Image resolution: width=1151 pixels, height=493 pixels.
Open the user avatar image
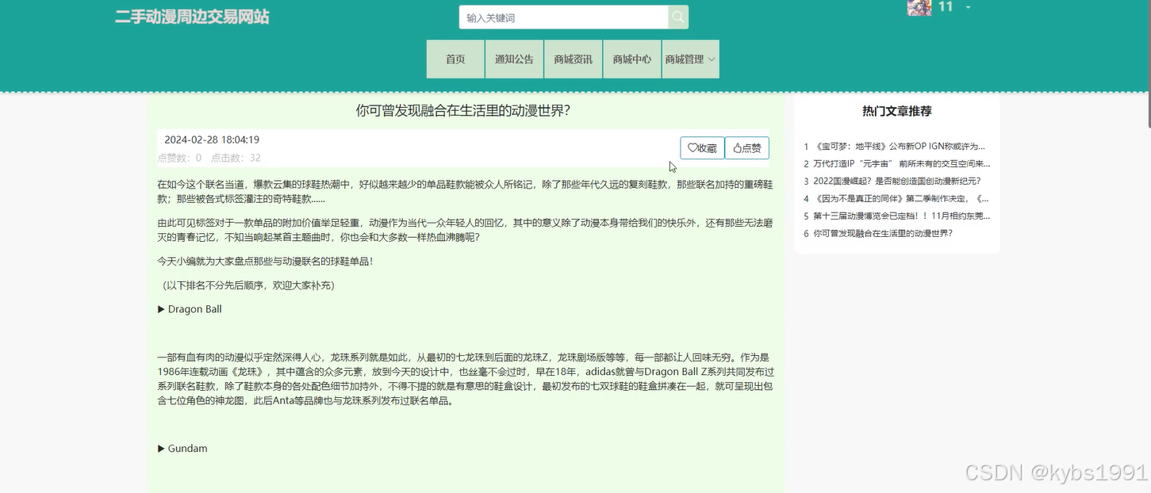(x=919, y=7)
